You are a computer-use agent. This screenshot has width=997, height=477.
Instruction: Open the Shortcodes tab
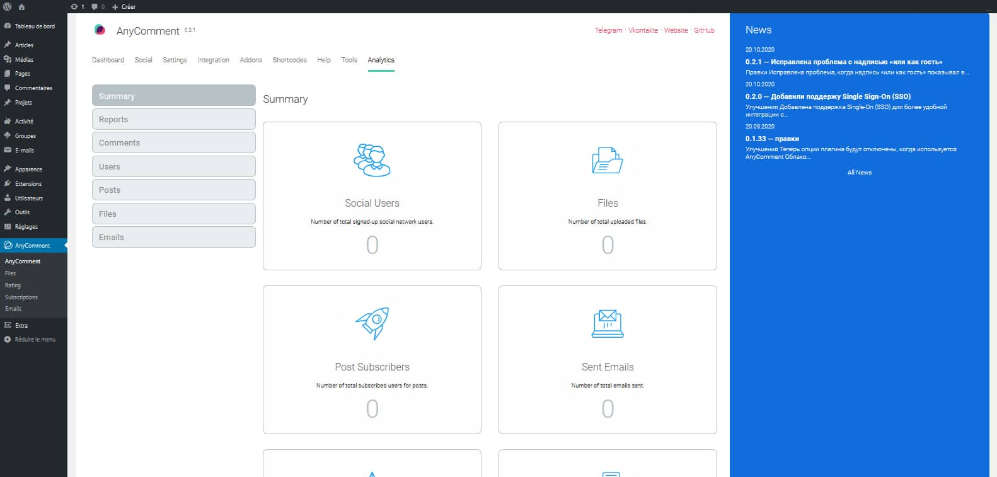coord(289,60)
